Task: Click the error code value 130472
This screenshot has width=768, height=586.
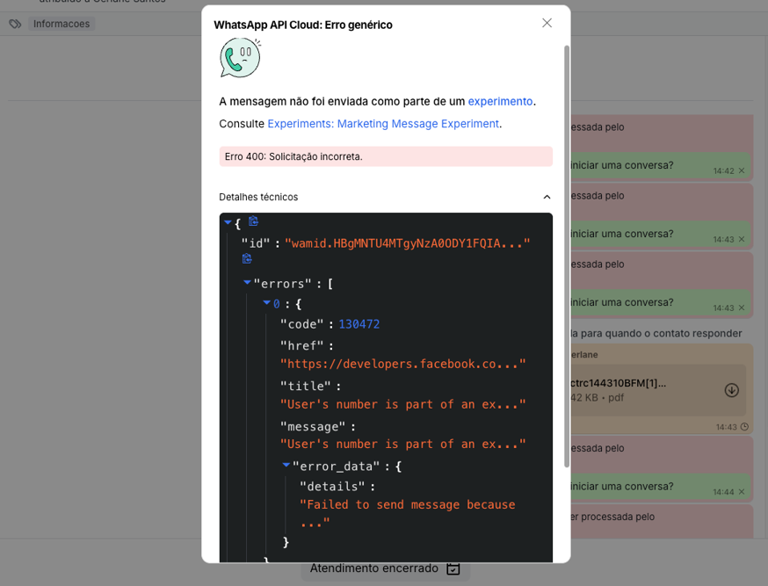Action: [359, 324]
